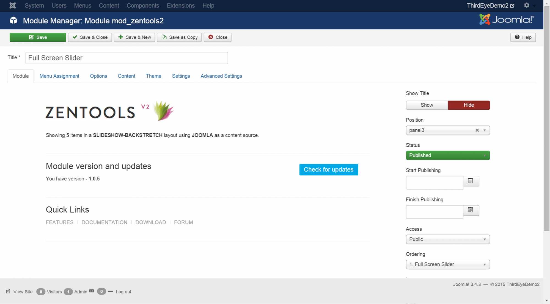Open the Access dropdown showing Public
The width and height of the screenshot is (550, 304).
(448, 239)
